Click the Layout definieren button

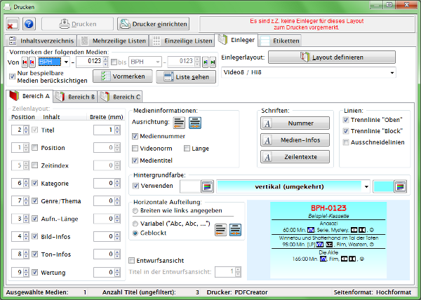pos(308,57)
